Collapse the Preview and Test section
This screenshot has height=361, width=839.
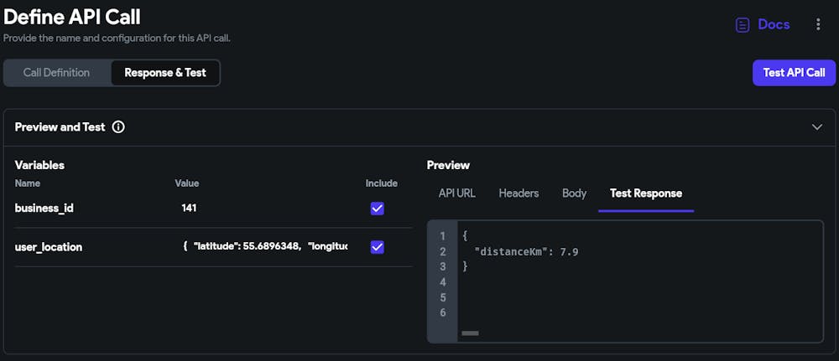pyautogui.click(x=817, y=127)
